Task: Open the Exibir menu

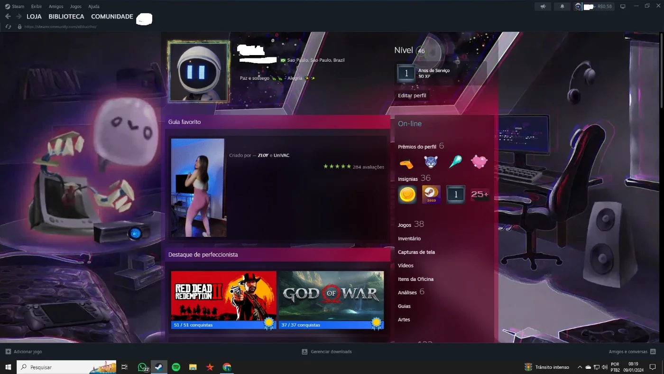Action: click(37, 7)
